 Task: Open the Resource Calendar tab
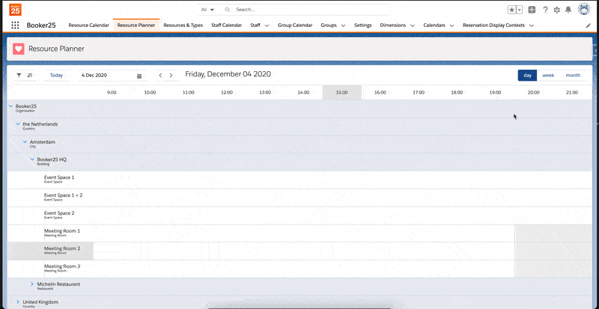pos(88,25)
